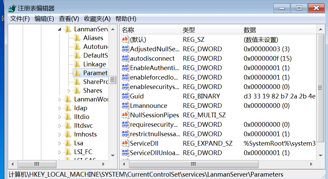The height and width of the screenshot is (179, 328).
Task: Click the NullSessionPipes string value icon
Action: coord(125,115)
